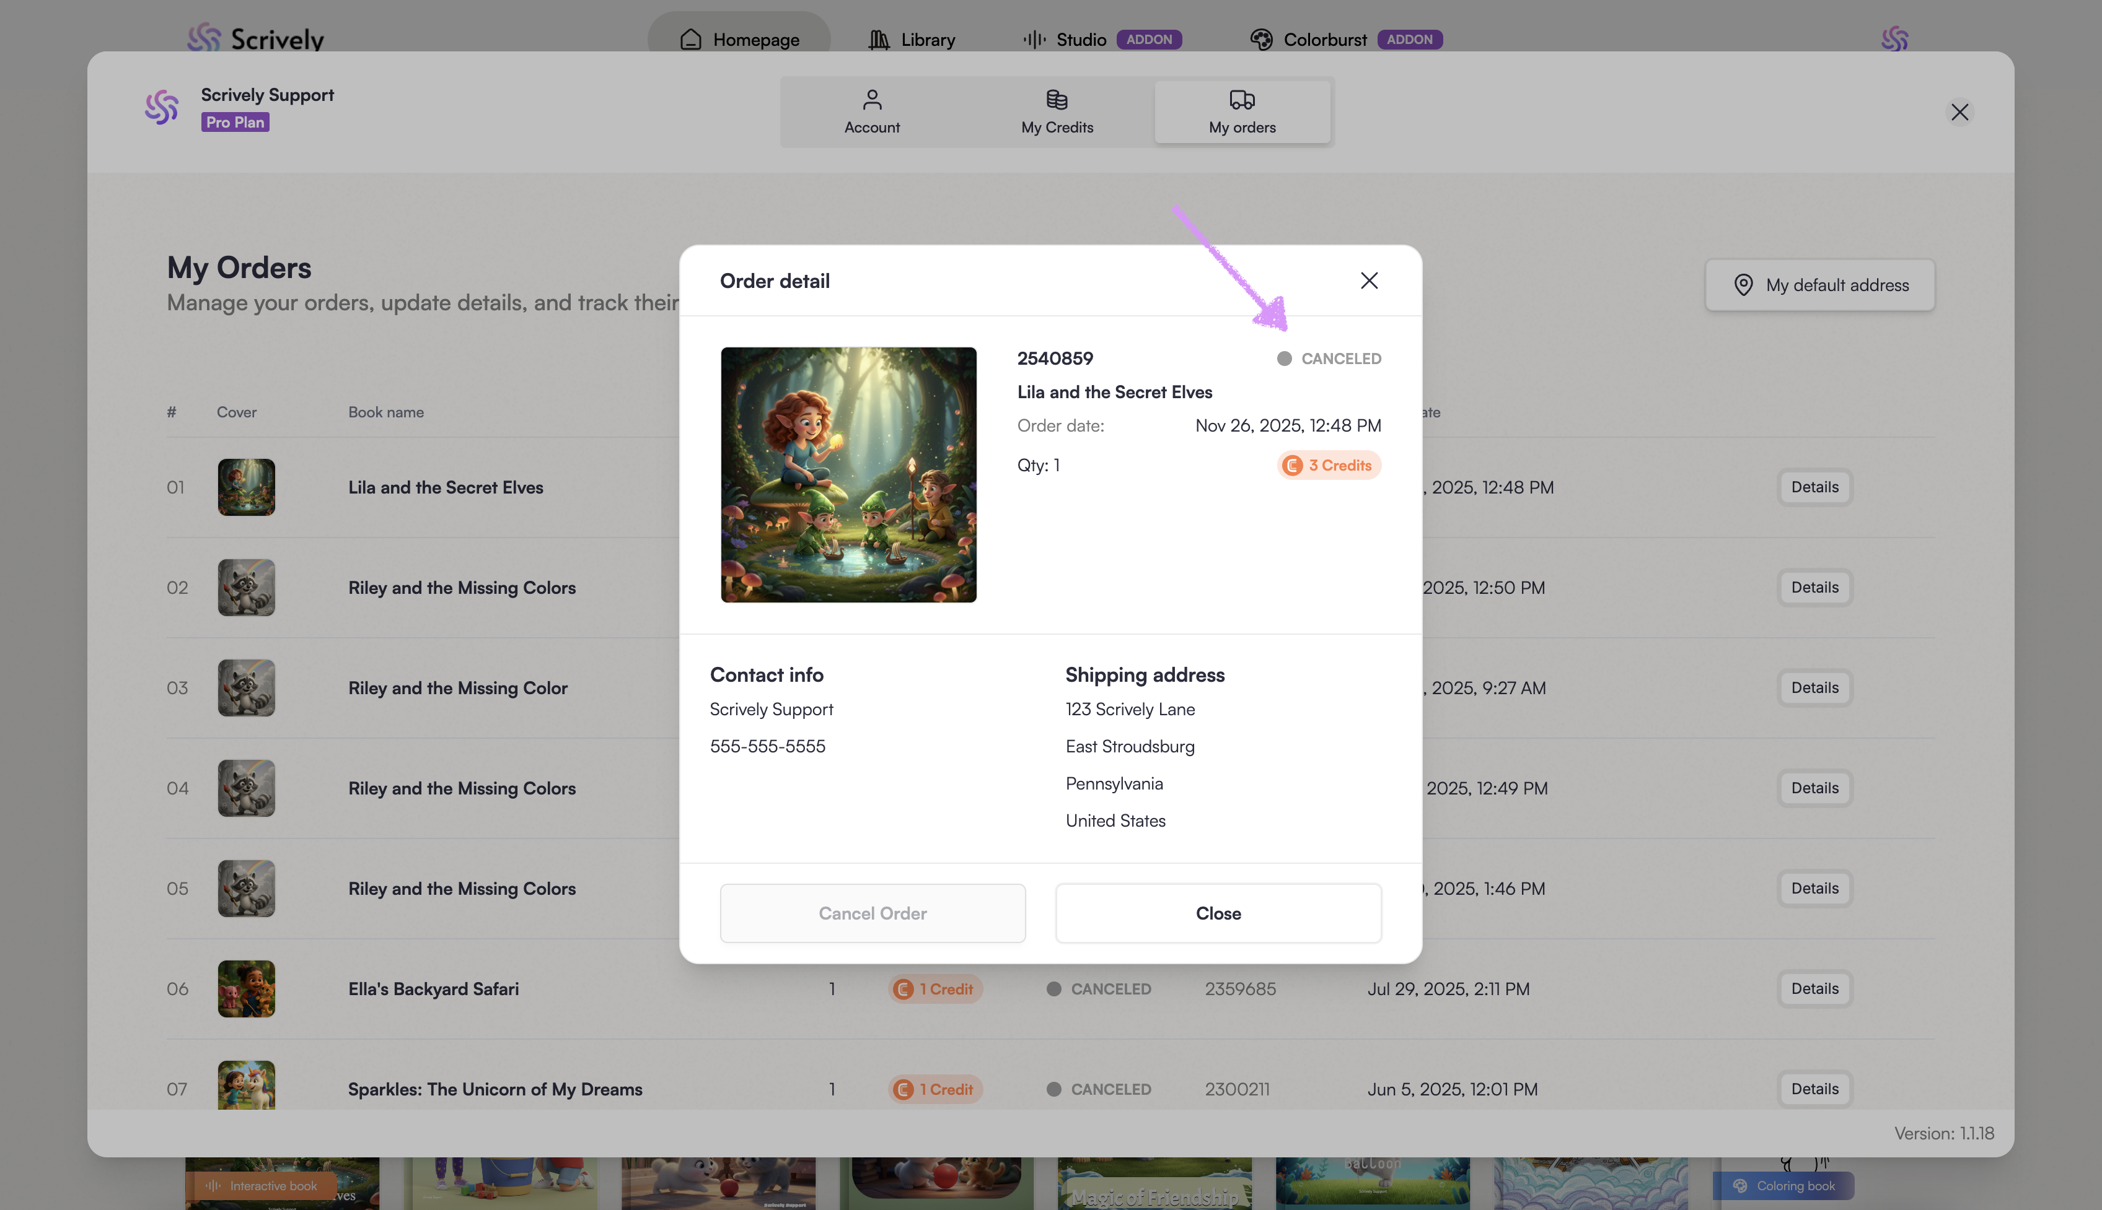This screenshot has height=1210, width=2102.
Task: Click the Pro Plan badge
Action: click(x=235, y=122)
